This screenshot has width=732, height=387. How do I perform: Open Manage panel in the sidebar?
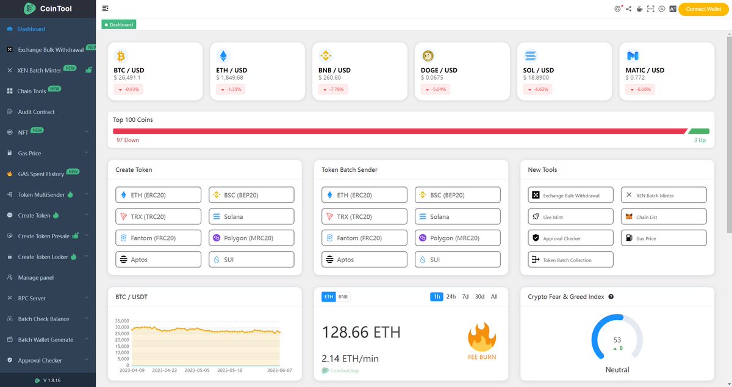[x=48, y=278]
